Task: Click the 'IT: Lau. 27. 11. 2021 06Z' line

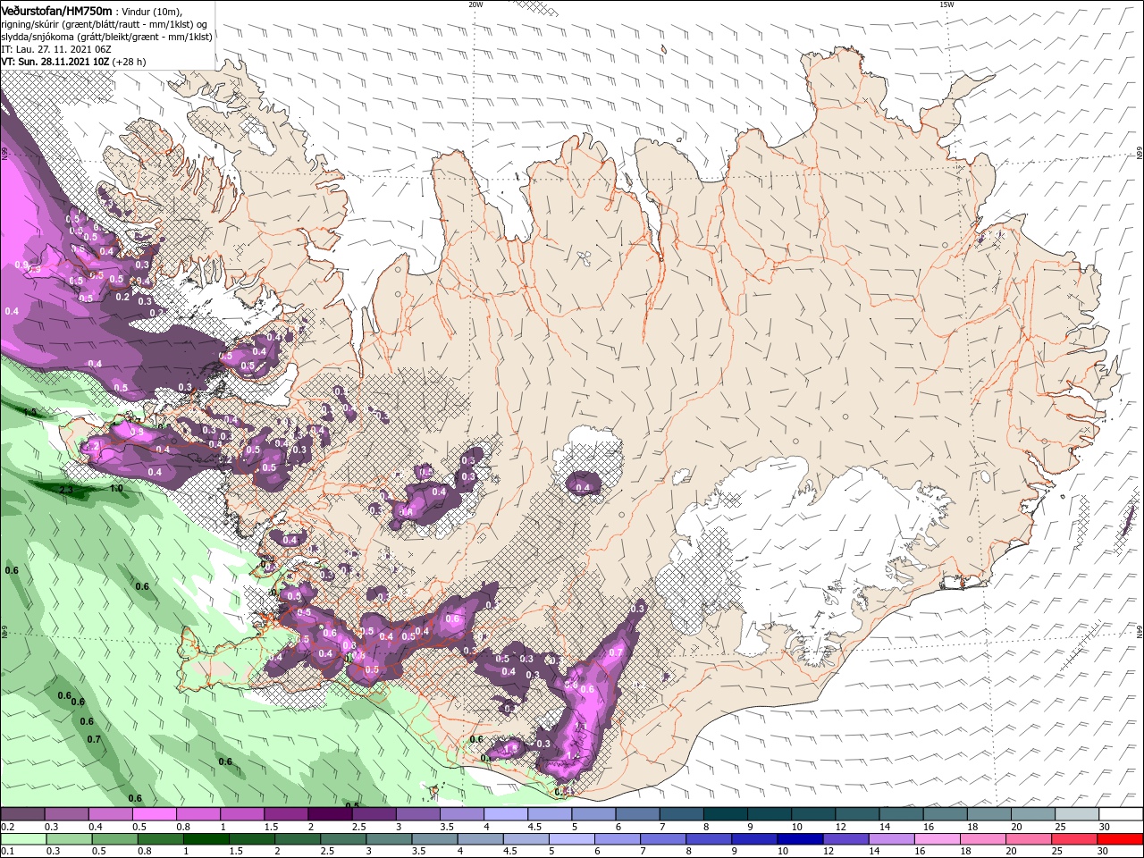Action: [x=55, y=49]
